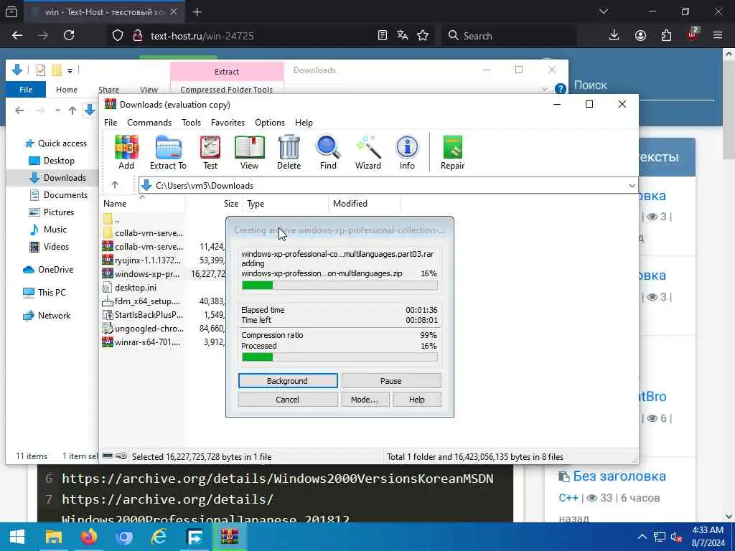
Task: Open WinRAR Tools menu
Action: pyautogui.click(x=191, y=122)
